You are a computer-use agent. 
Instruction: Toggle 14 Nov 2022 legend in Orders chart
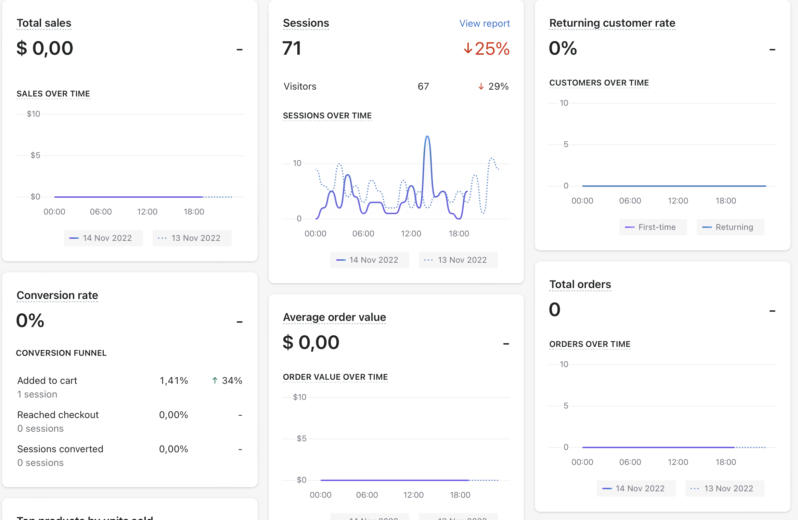pos(636,489)
